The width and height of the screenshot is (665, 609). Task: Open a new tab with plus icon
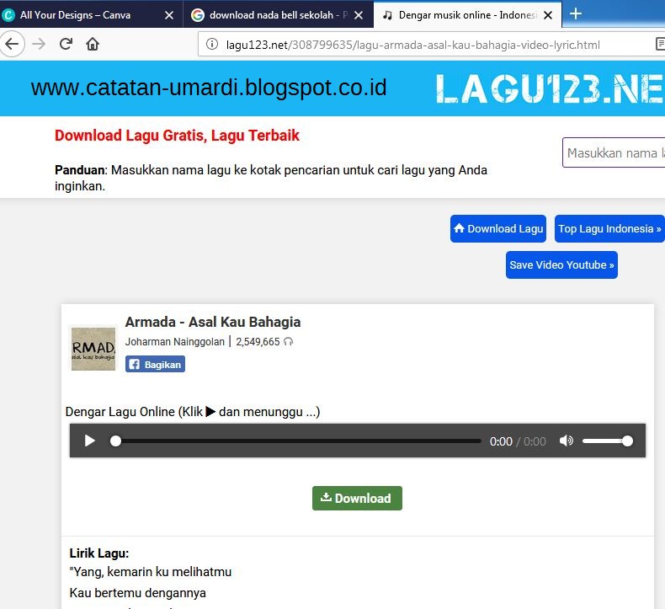coord(576,14)
